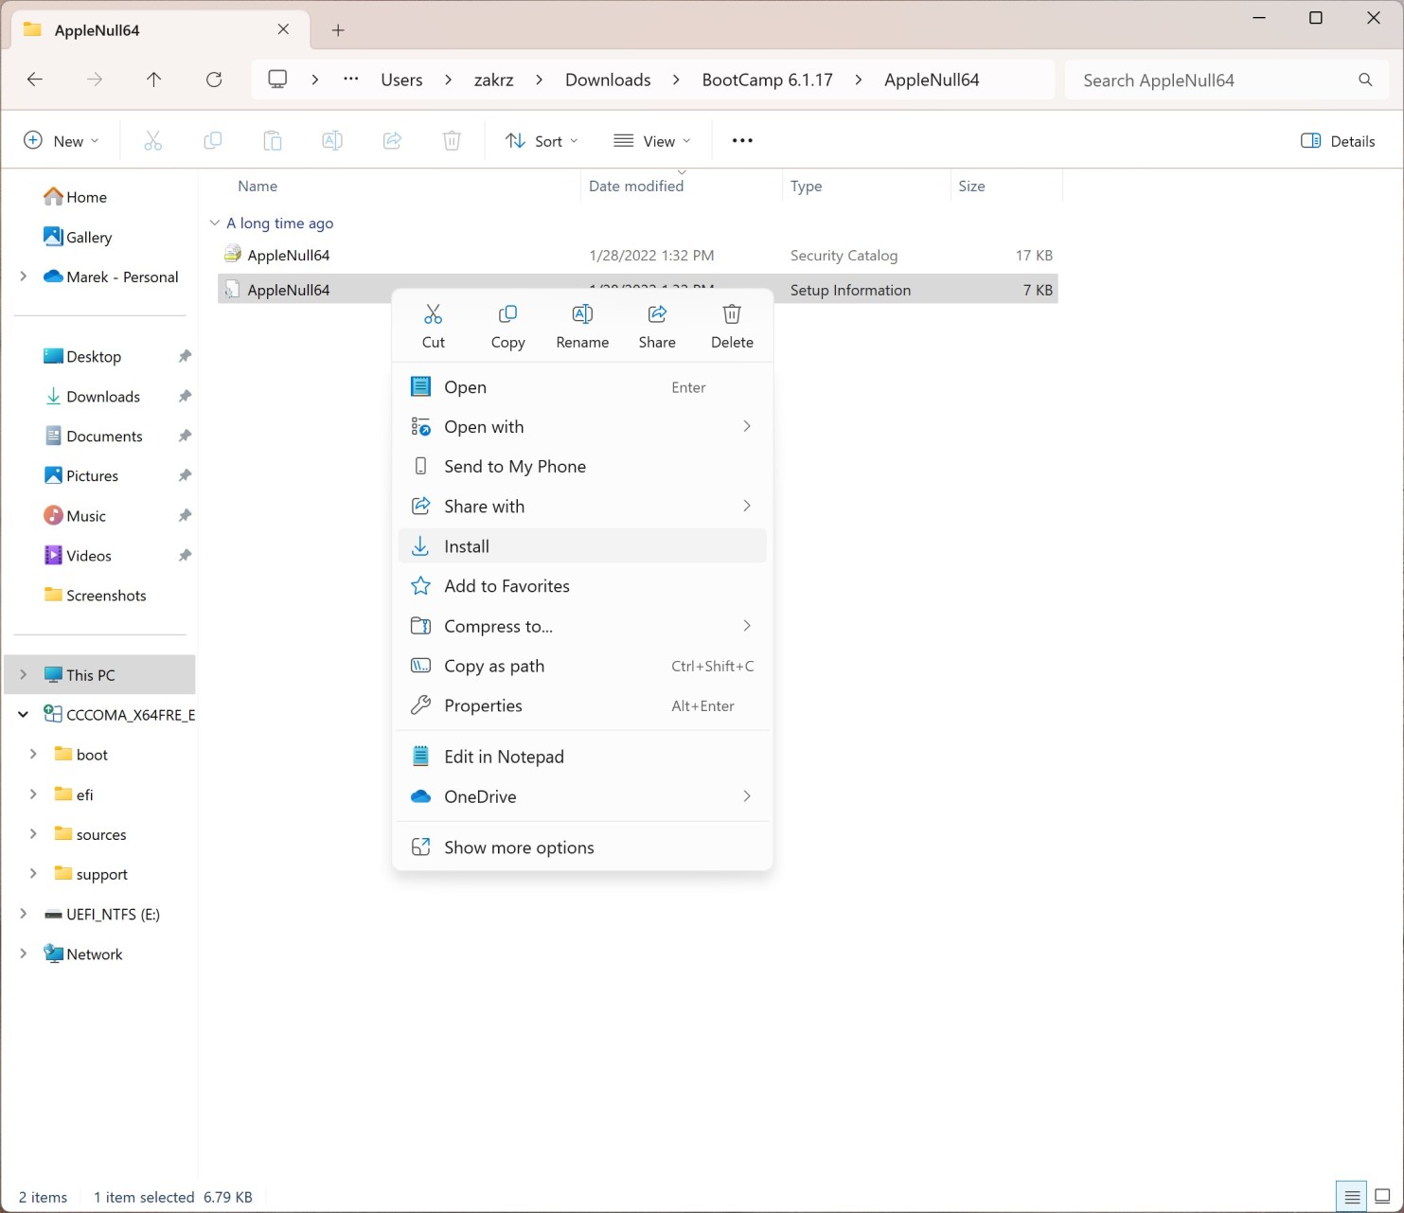
Task: Click Copy icon in context menu
Action: point(507,314)
